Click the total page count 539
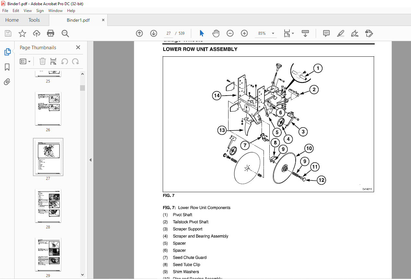 point(182,33)
